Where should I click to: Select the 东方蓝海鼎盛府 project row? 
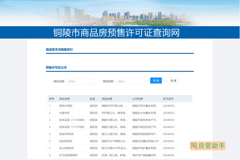tap(68, 155)
